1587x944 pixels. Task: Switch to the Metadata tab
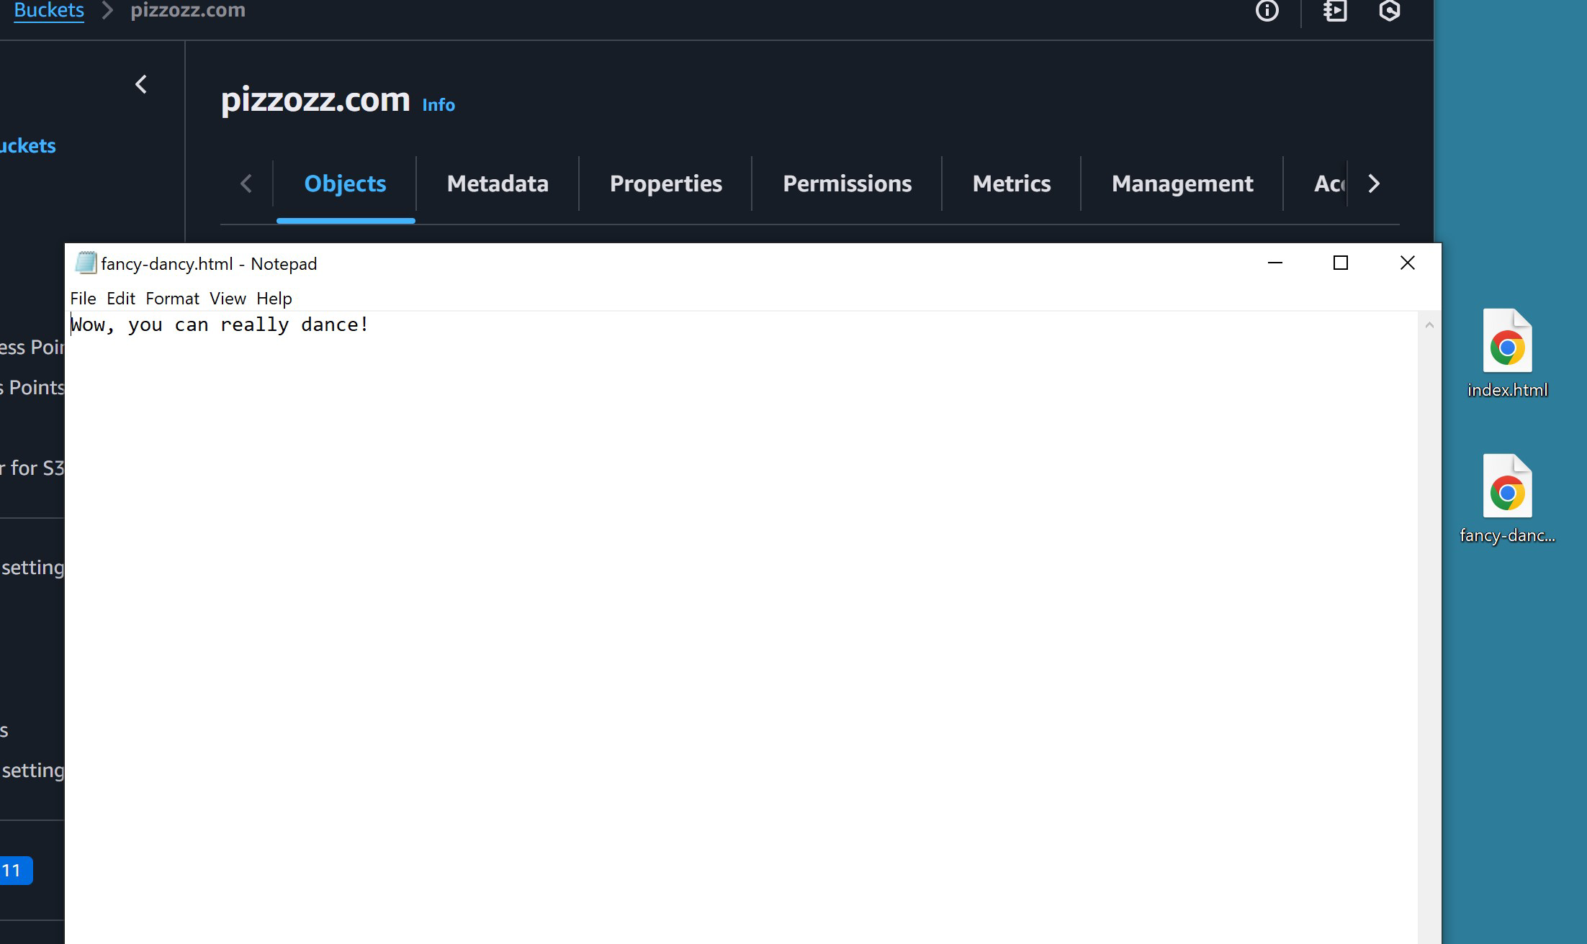click(498, 183)
